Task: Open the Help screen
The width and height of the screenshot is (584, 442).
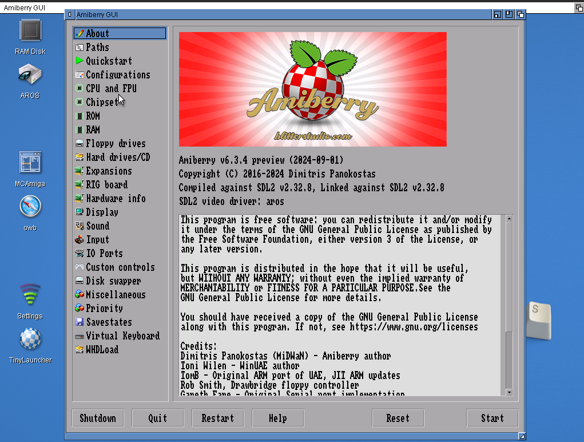Action: pos(277,418)
